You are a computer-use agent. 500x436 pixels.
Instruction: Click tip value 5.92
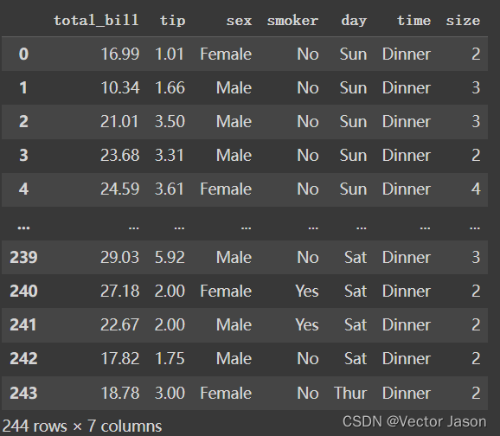click(170, 257)
